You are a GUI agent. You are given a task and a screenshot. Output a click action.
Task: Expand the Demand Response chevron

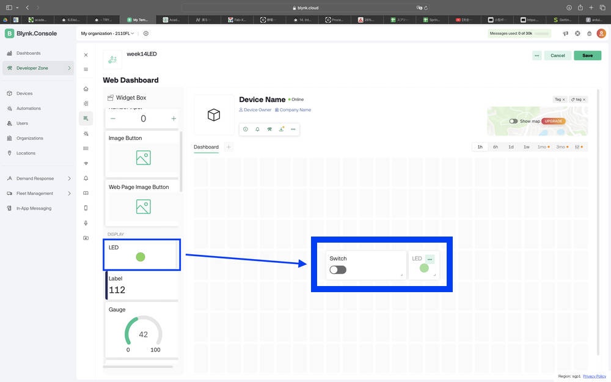pyautogui.click(x=70, y=178)
